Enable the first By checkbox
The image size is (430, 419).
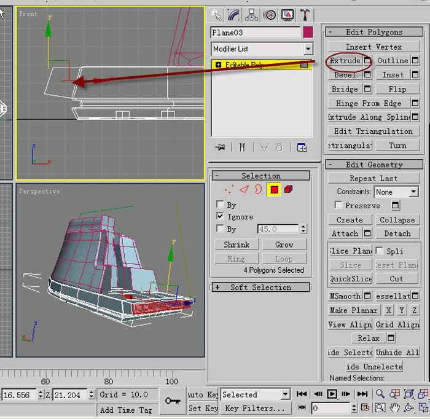(220, 205)
